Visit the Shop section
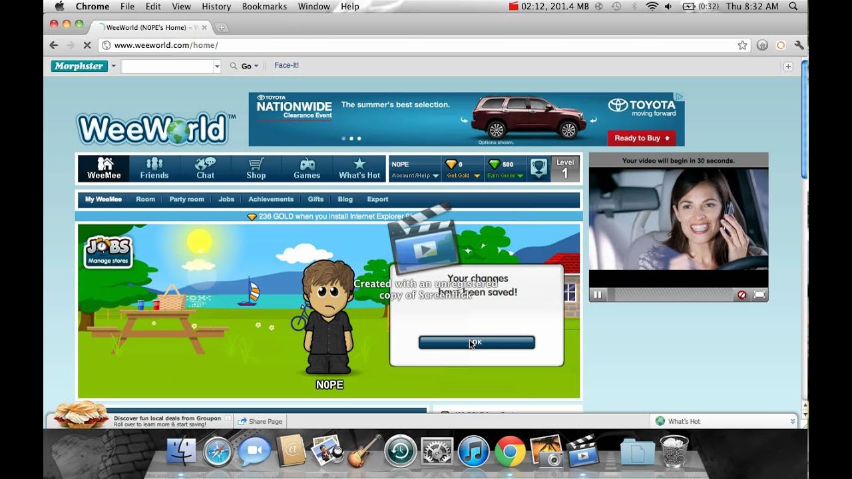Image resolution: width=852 pixels, height=479 pixels. click(x=256, y=168)
